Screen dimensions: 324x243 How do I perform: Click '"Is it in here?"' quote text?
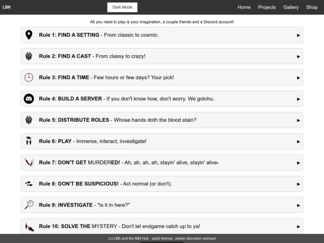click(x=113, y=205)
